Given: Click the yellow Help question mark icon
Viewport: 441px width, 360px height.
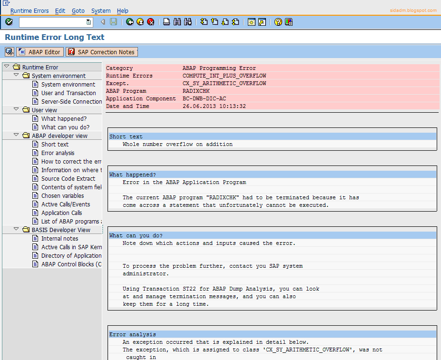Looking at the screenshot, I should (x=278, y=22).
